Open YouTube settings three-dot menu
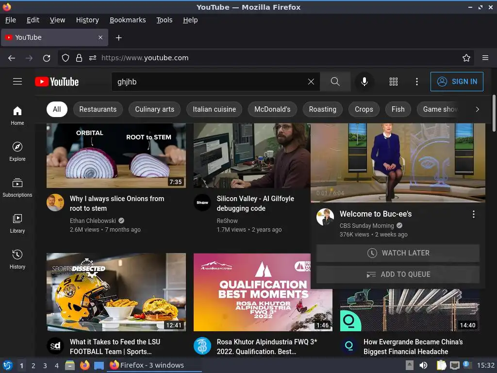The width and height of the screenshot is (497, 373). [416, 82]
